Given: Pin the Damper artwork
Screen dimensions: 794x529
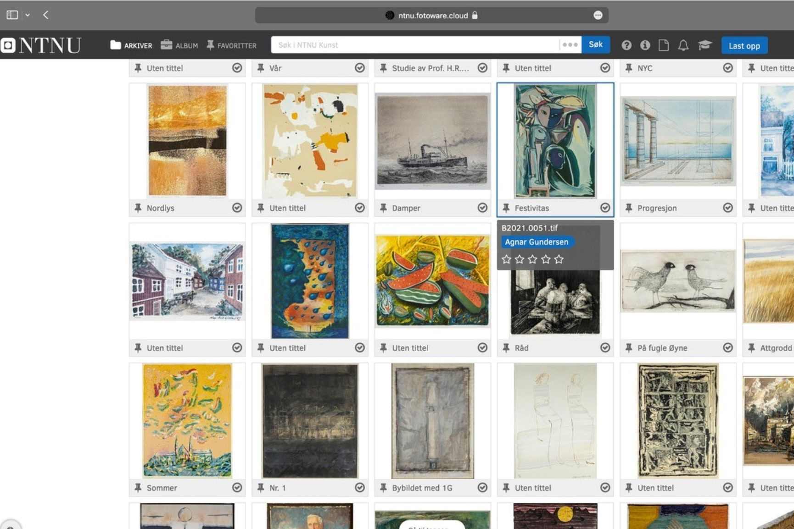Looking at the screenshot, I should coord(383,208).
